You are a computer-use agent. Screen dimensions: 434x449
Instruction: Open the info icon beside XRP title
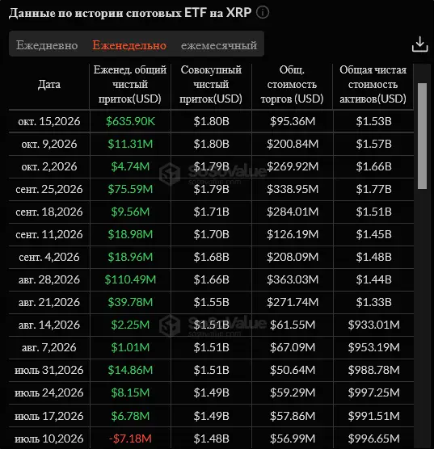point(263,13)
